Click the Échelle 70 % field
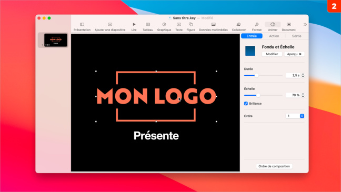This screenshot has height=192, width=341. pyautogui.click(x=293, y=95)
